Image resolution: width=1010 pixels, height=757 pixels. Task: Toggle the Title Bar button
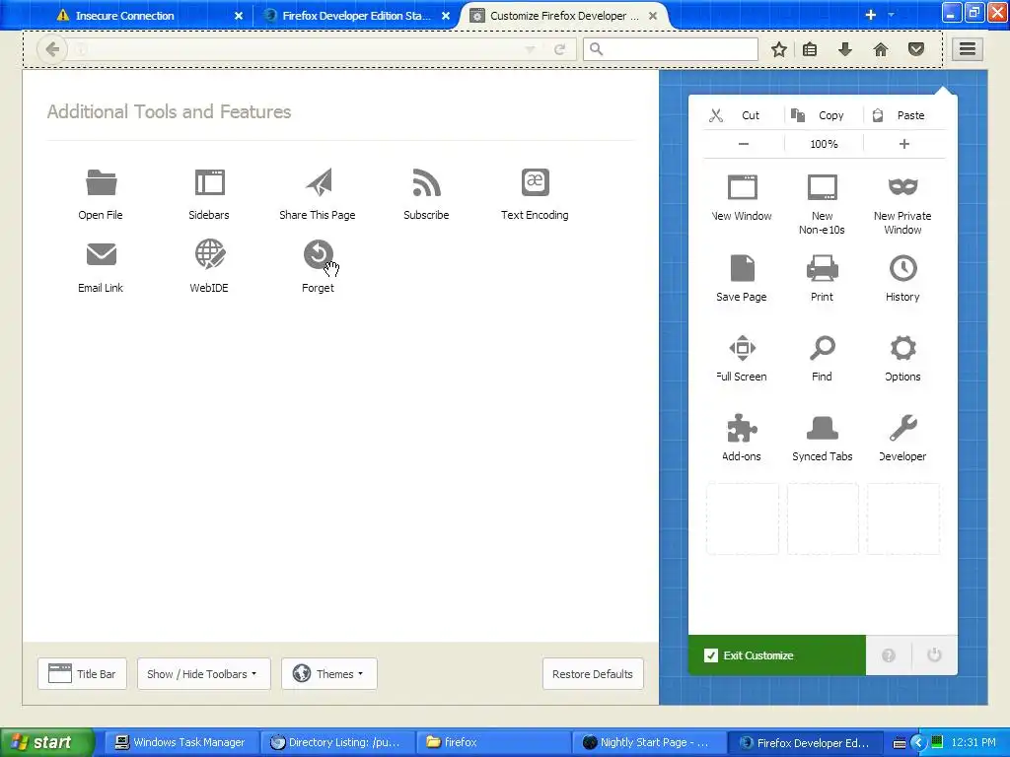click(83, 674)
